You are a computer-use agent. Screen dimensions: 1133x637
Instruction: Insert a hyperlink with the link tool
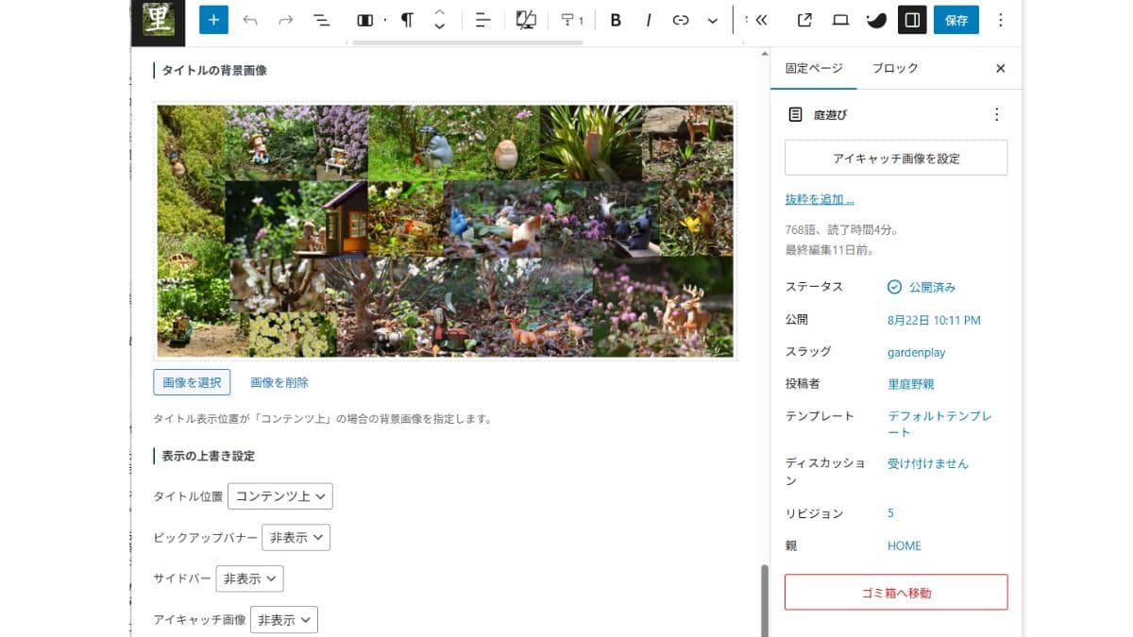[681, 20]
